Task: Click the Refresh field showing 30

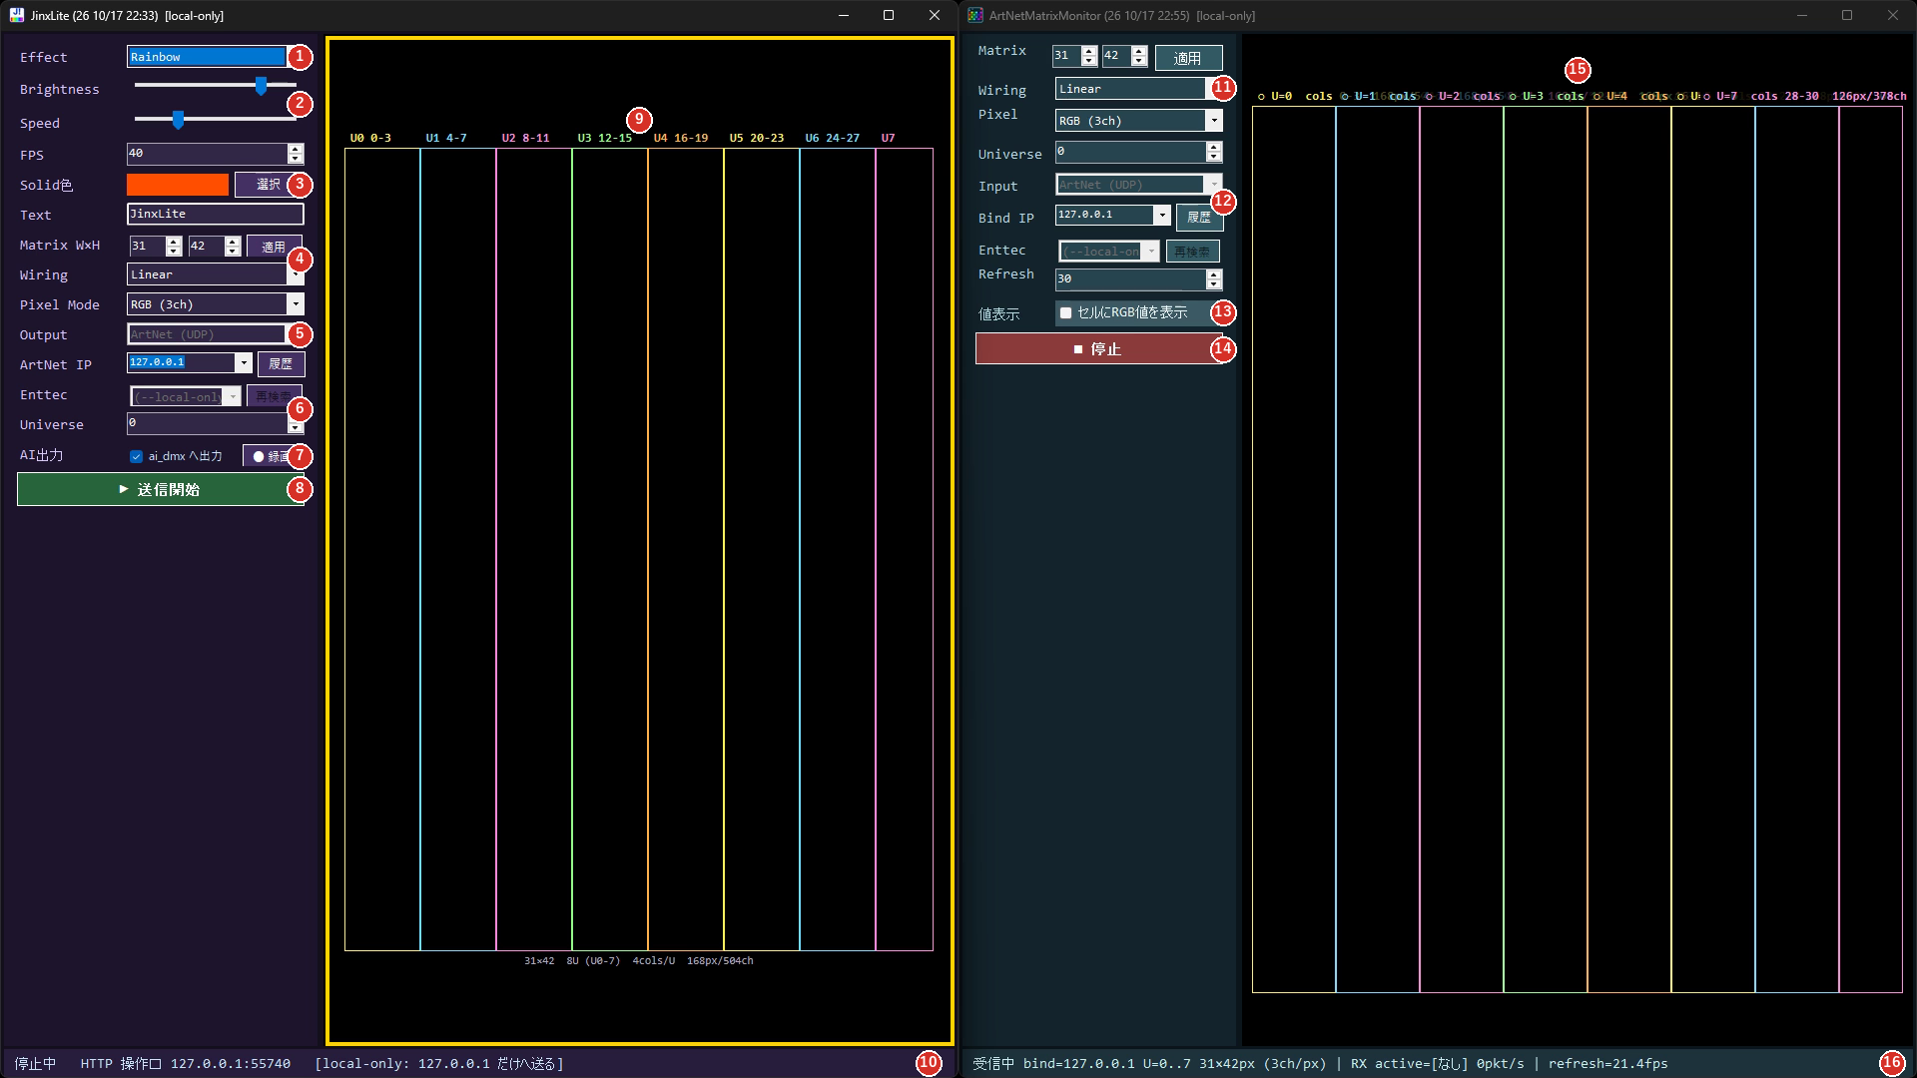Action: (x=1130, y=279)
